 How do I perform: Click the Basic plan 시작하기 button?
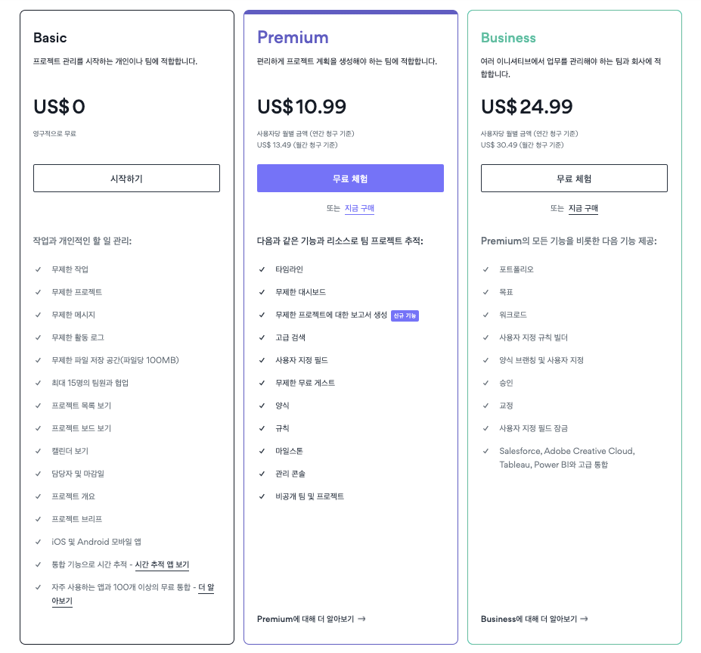[x=126, y=178]
